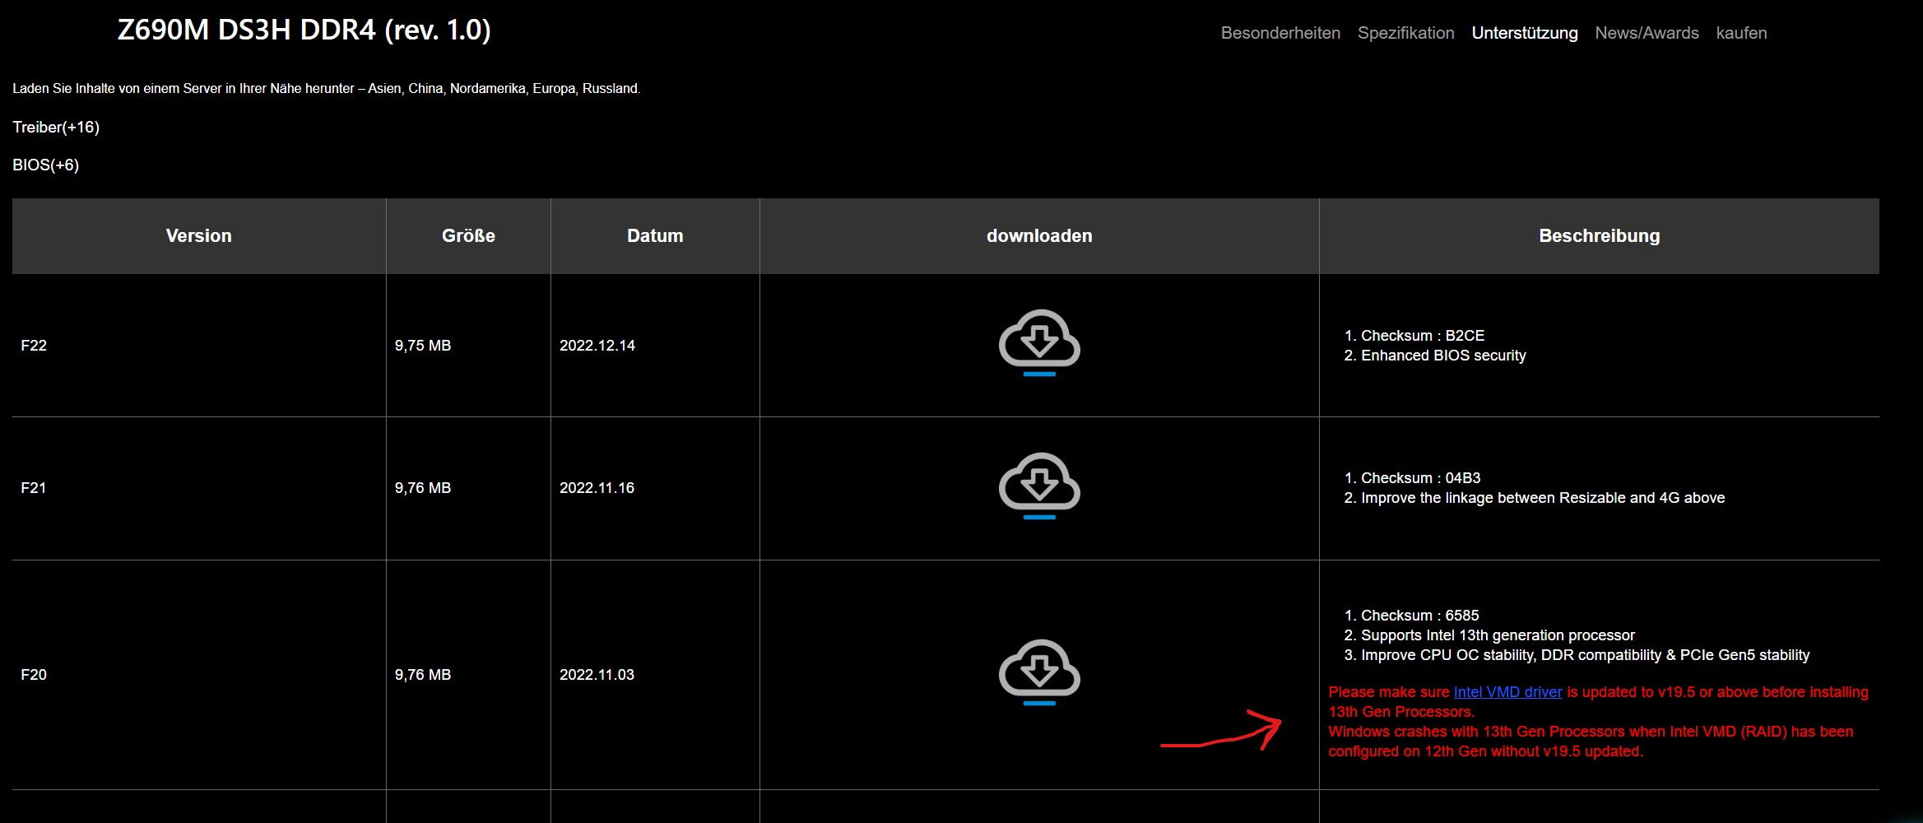The width and height of the screenshot is (1923, 823).
Task: Click the Datum column header
Action: [655, 235]
